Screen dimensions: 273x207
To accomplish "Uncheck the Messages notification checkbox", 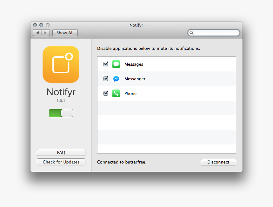I will click(106, 64).
